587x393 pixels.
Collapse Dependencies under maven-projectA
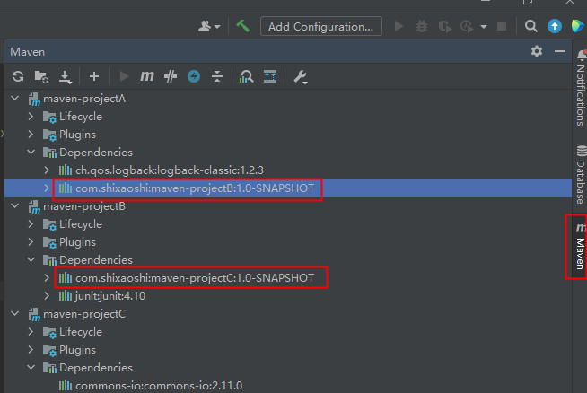31,153
